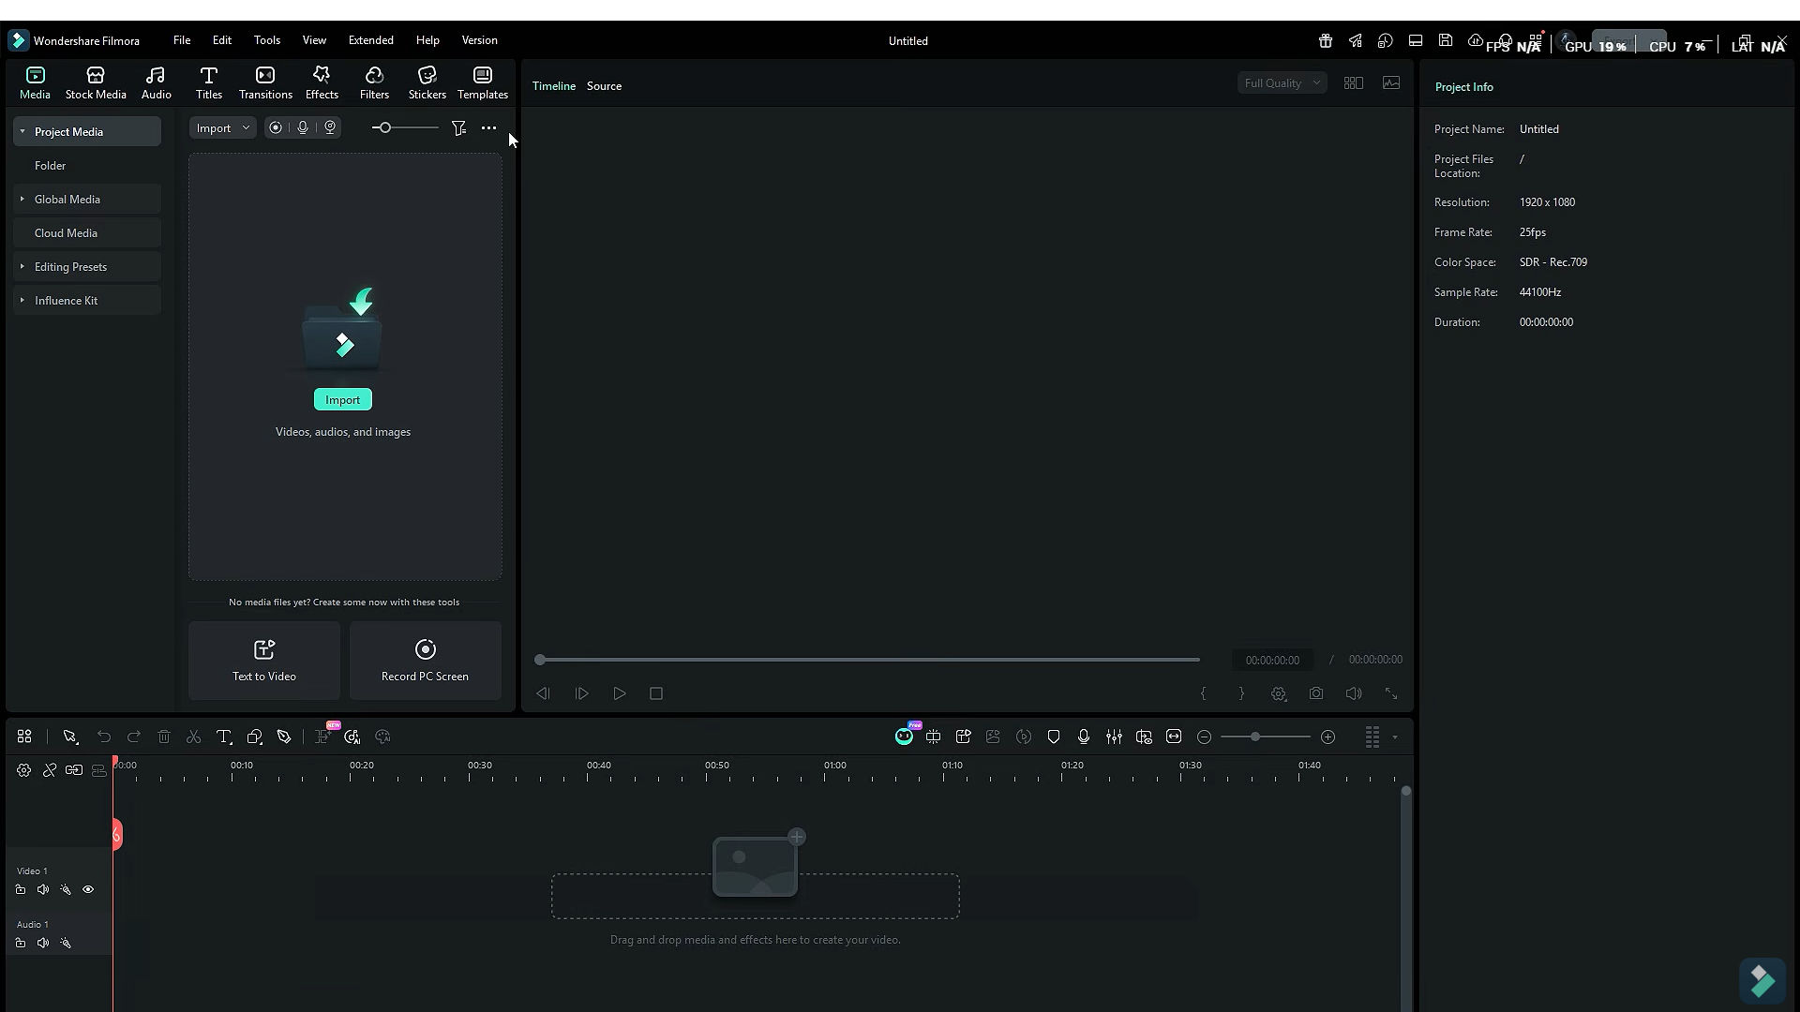Click the webcam record icon in media panel
The image size is (1800, 1012).
[330, 128]
